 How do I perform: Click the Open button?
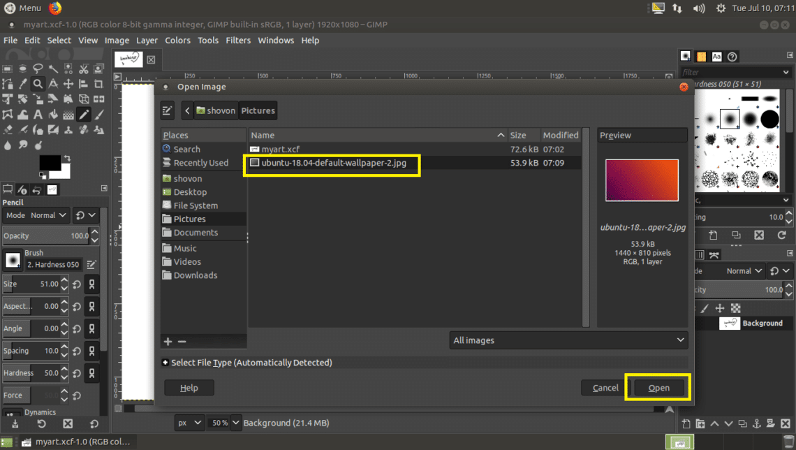coord(658,388)
